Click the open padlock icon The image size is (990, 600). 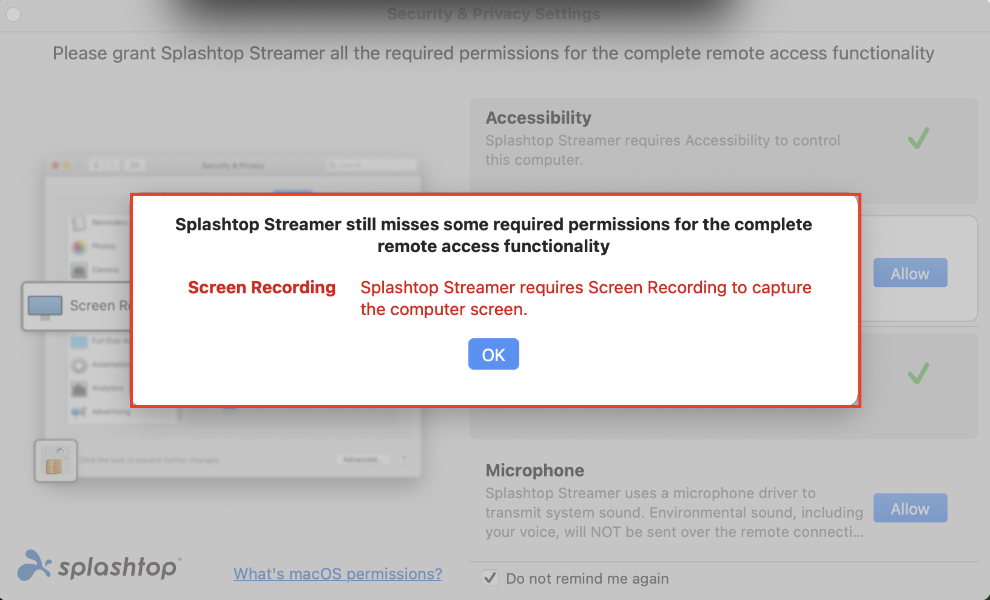point(55,461)
